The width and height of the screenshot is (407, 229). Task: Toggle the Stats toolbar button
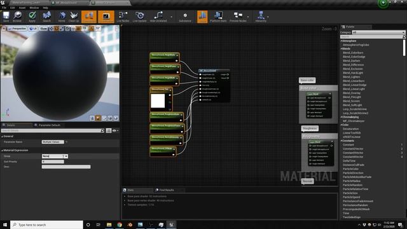click(202, 17)
